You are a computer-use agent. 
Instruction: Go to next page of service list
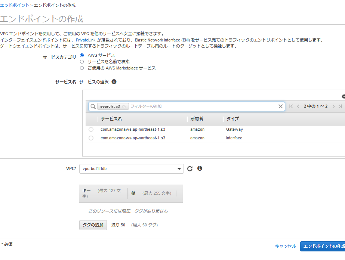point(333,106)
